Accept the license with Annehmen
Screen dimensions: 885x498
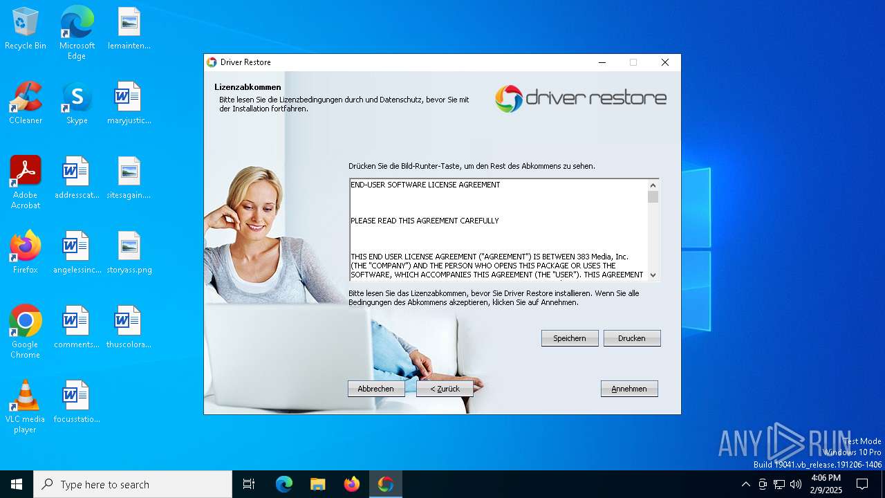[629, 389]
